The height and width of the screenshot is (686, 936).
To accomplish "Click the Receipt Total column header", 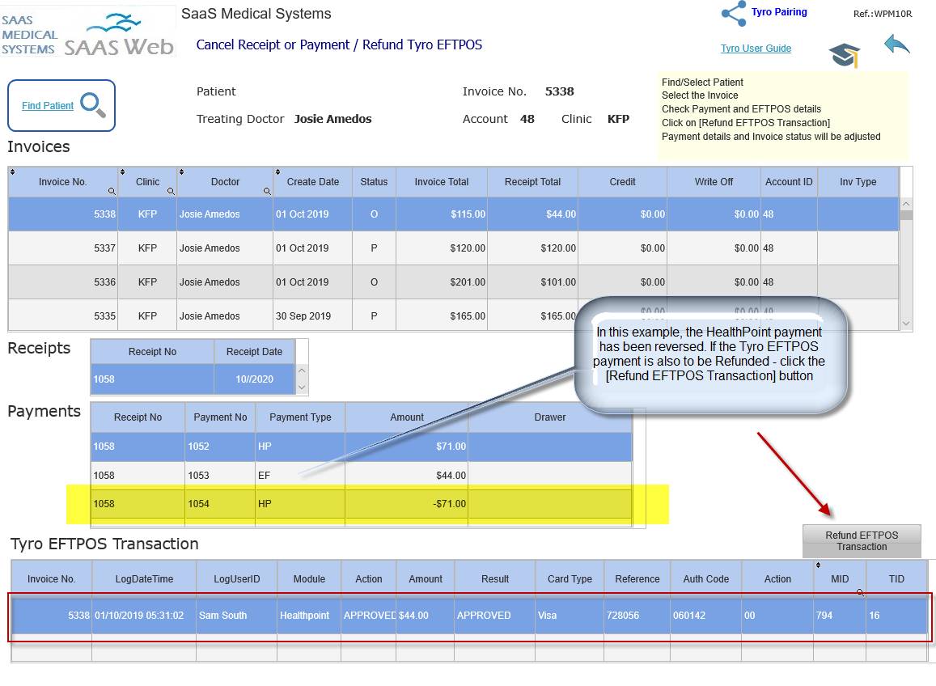I will pos(532,182).
